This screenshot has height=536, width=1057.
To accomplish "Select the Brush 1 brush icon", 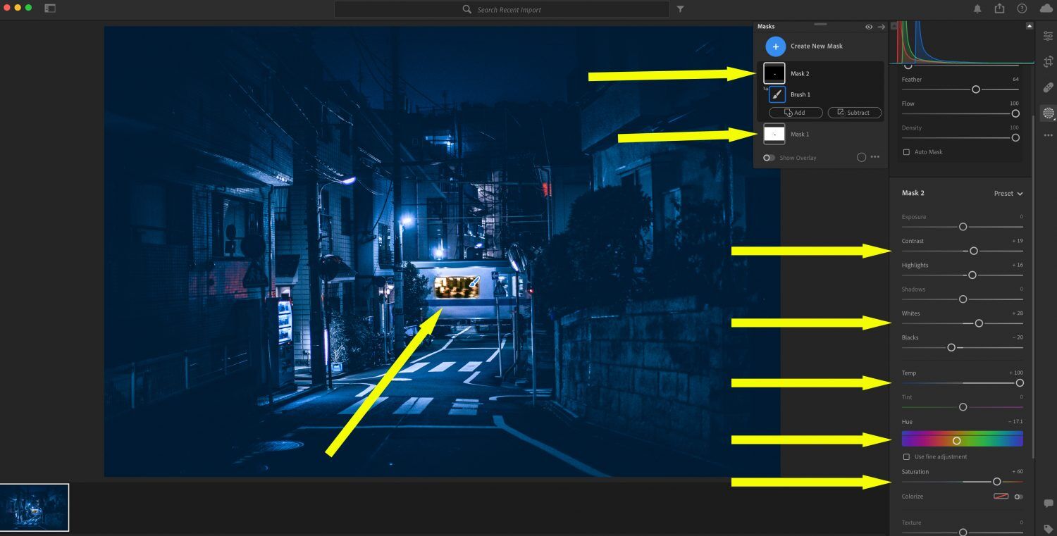I will click(x=777, y=94).
